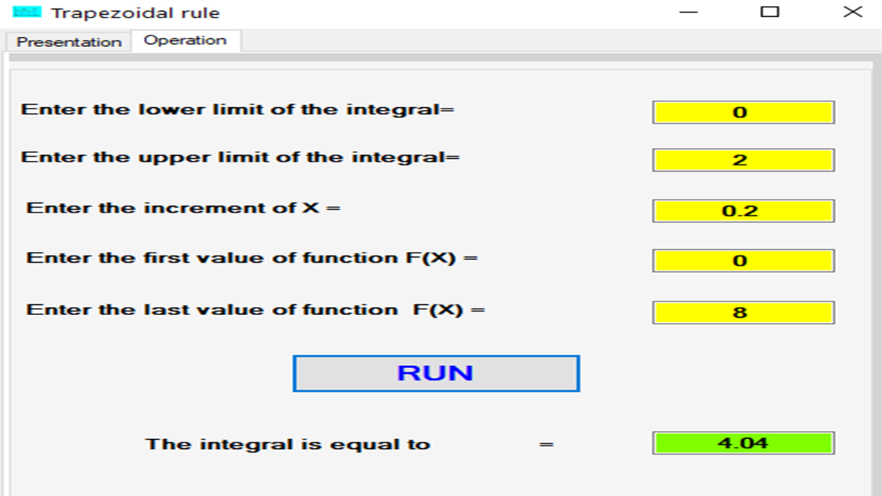Click the 'Enter the increment of X' label
This screenshot has height=496, width=882.
pyautogui.click(x=183, y=208)
